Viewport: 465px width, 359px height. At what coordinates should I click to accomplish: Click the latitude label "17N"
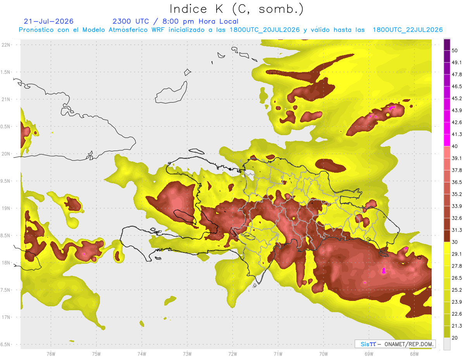tap(6, 317)
